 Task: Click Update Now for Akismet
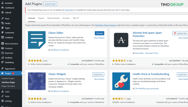pyautogui.click(x=180, y=33)
